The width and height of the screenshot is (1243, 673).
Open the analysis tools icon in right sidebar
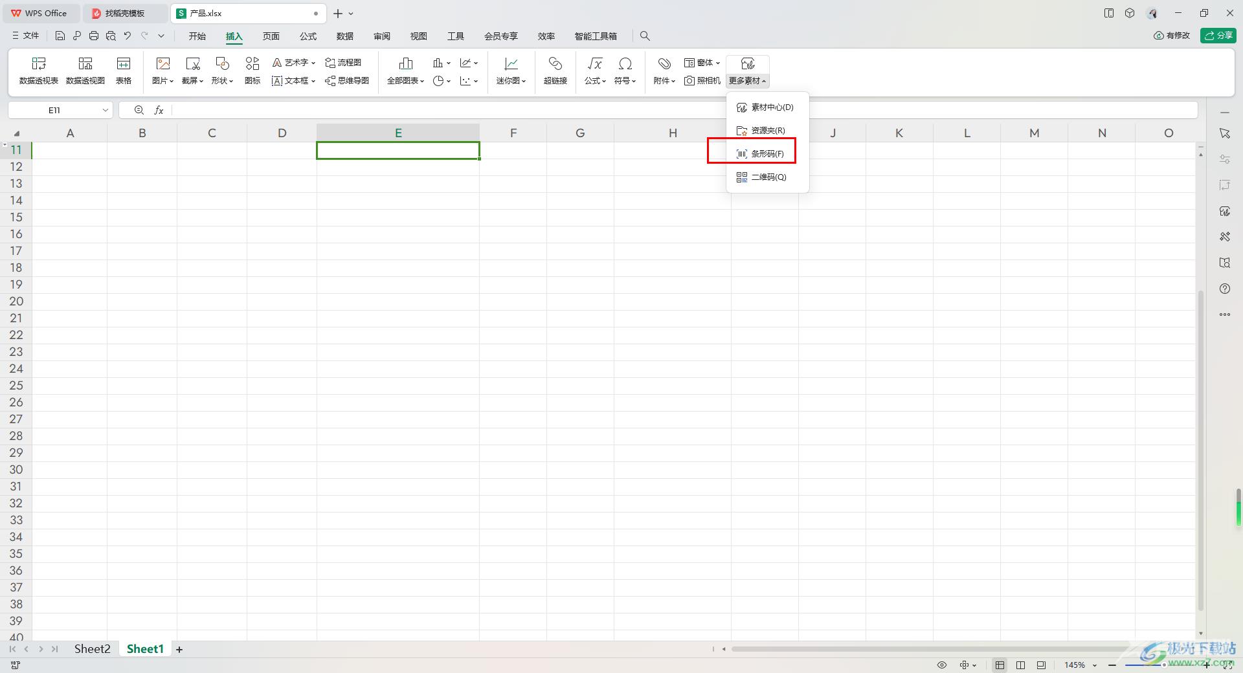click(1225, 237)
